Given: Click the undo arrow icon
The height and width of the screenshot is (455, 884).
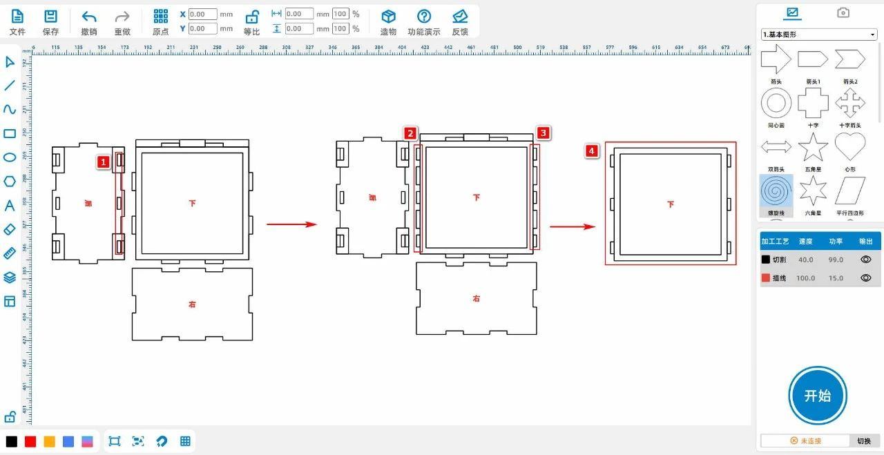Looking at the screenshot, I should [89, 17].
